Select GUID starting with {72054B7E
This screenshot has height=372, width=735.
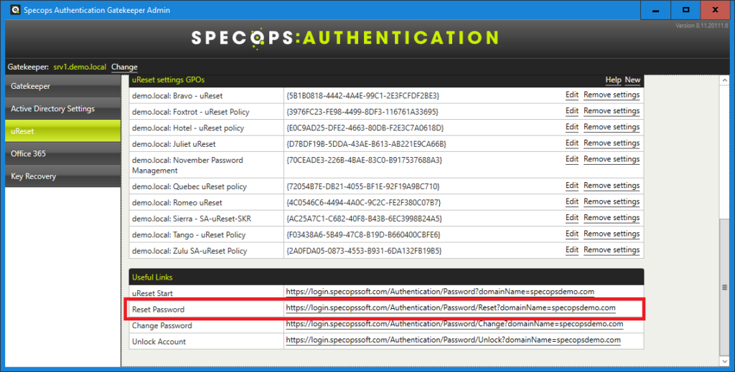pyautogui.click(x=362, y=186)
